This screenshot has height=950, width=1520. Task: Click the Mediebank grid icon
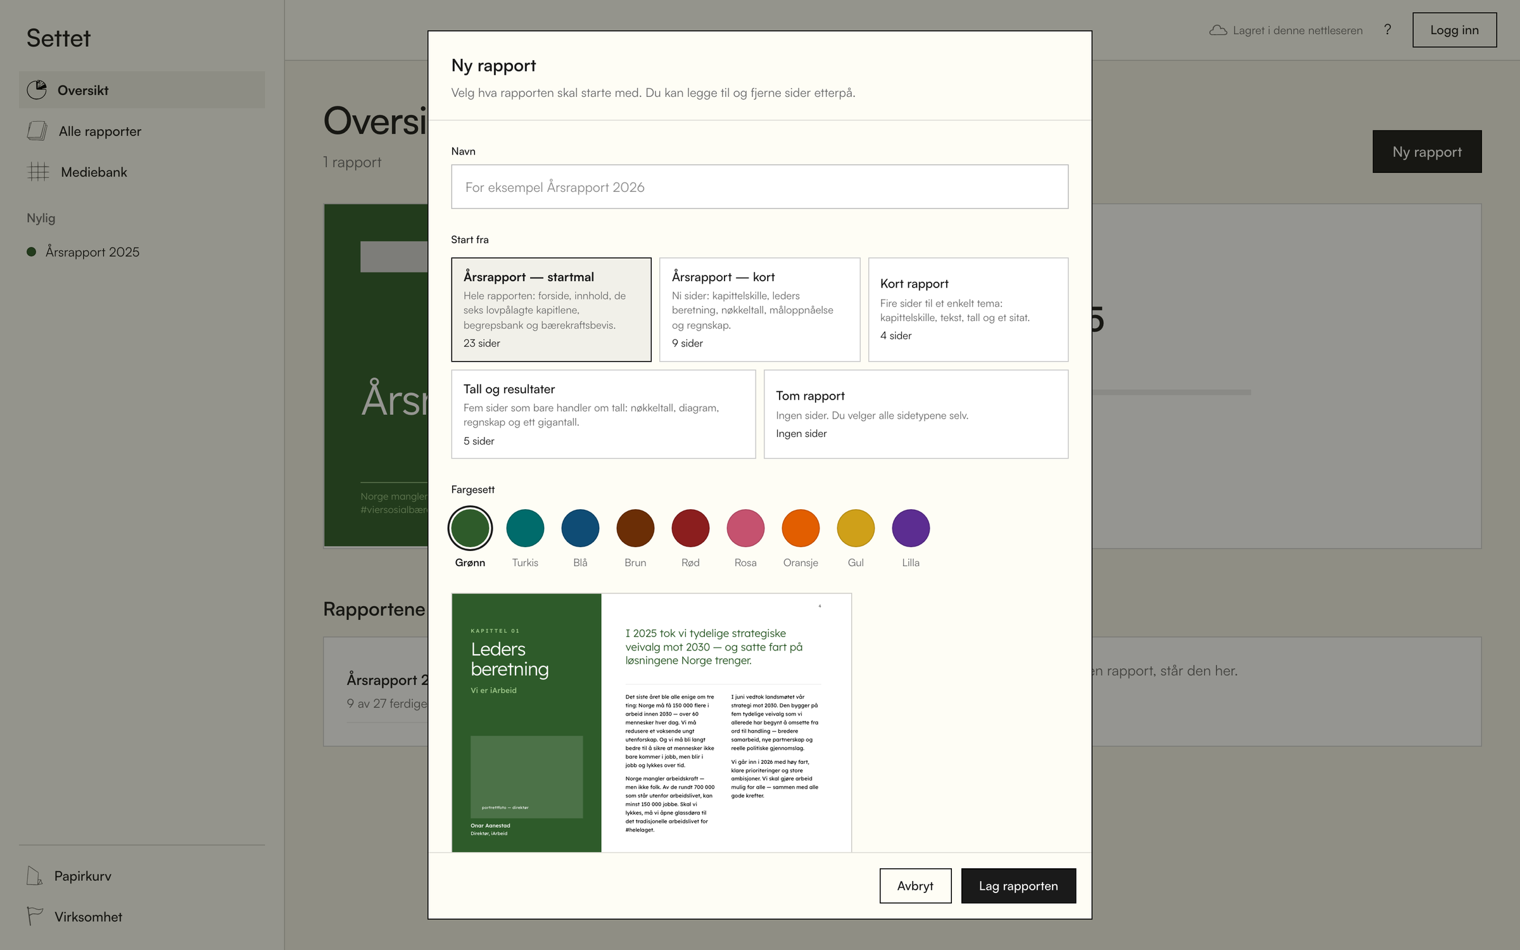38,172
